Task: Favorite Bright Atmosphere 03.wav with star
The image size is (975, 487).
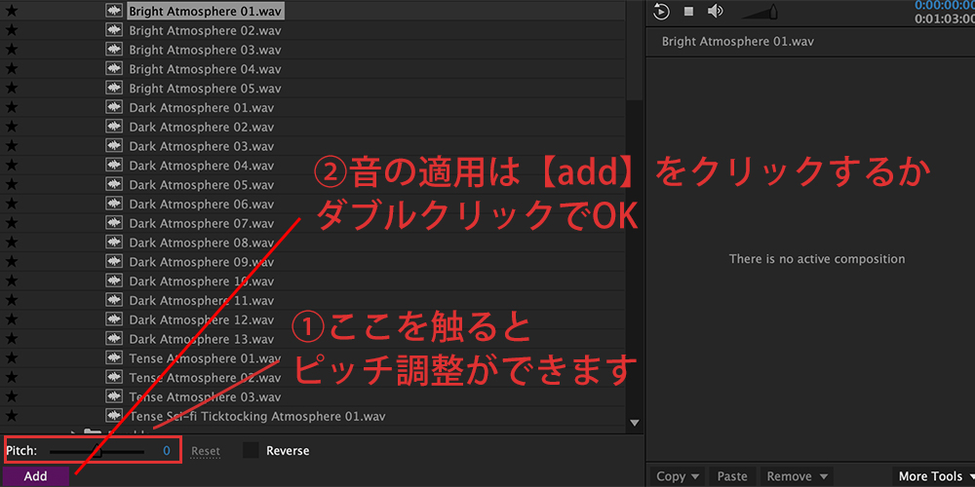Action: [11, 49]
